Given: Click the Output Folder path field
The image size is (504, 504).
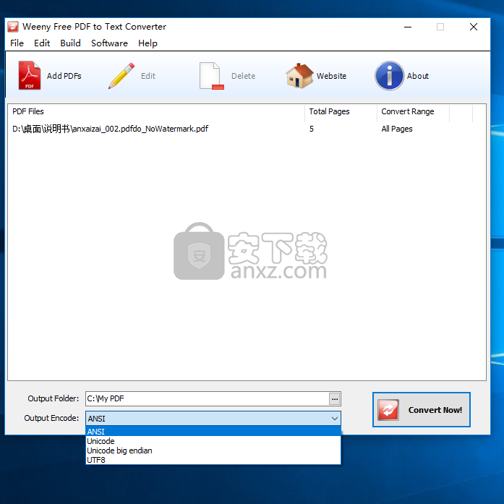Looking at the screenshot, I should point(208,398).
